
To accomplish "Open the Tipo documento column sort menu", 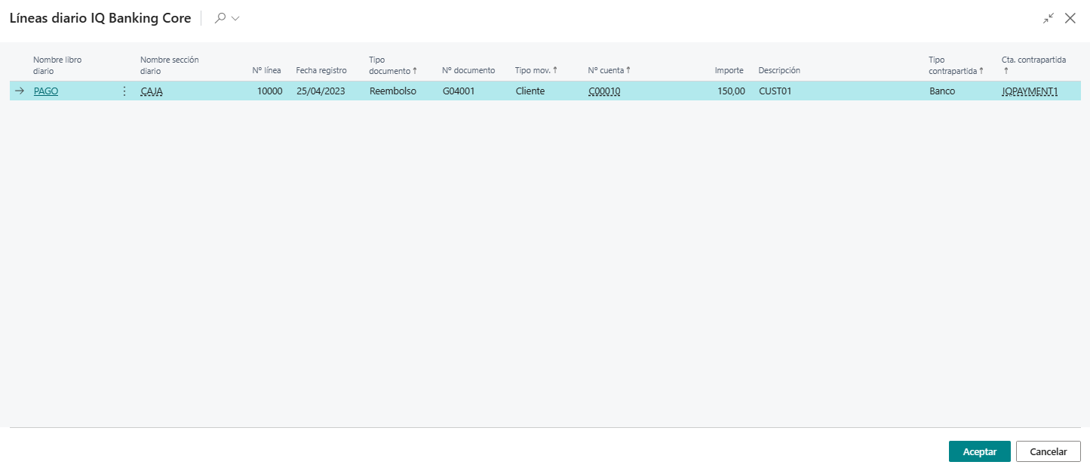I will coord(394,66).
